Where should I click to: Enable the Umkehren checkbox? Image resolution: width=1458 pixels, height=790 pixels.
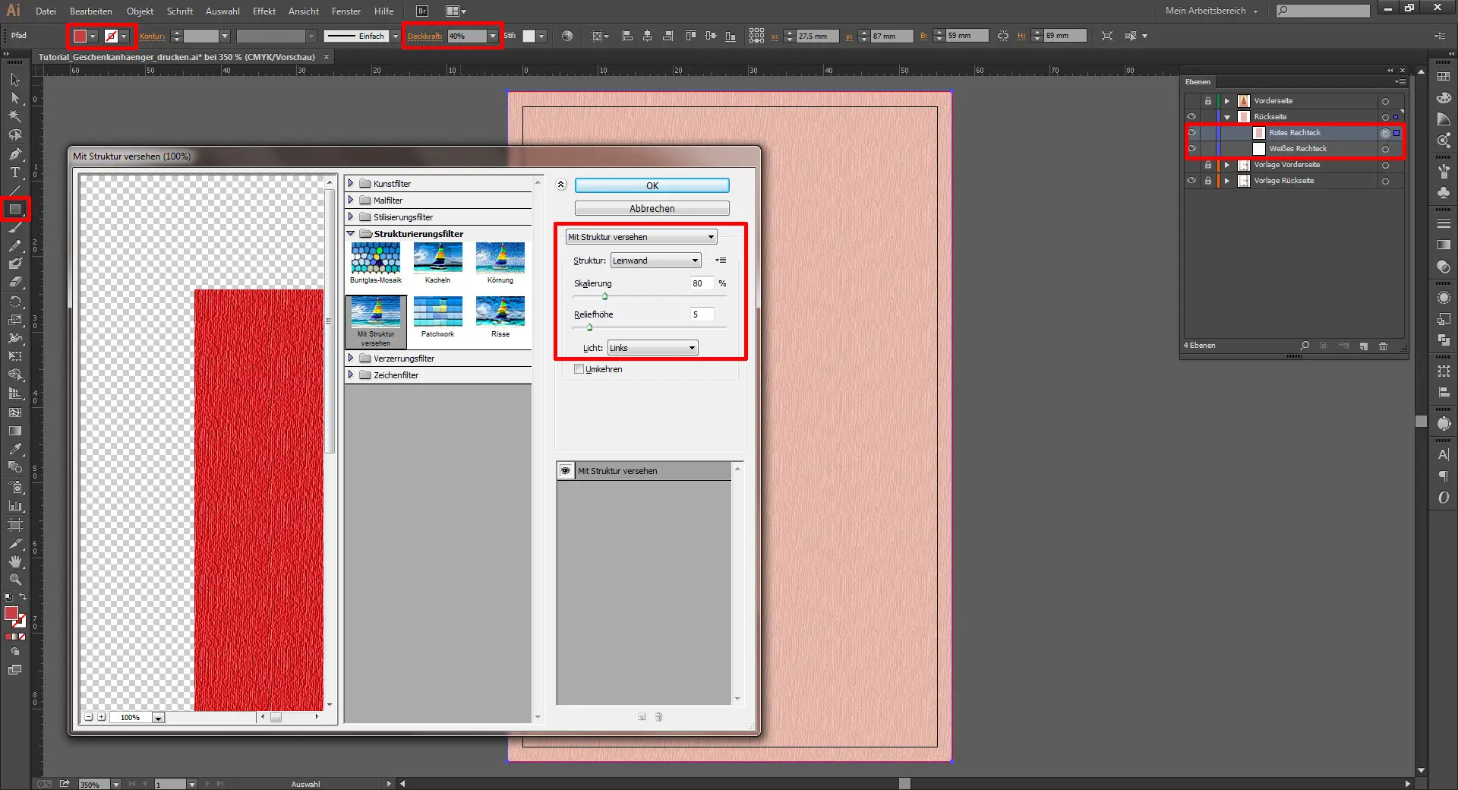pos(579,369)
